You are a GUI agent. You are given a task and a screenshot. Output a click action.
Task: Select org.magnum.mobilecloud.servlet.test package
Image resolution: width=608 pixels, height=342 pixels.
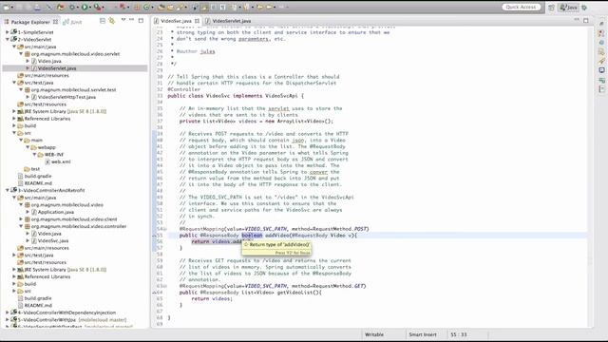[x=73, y=89]
